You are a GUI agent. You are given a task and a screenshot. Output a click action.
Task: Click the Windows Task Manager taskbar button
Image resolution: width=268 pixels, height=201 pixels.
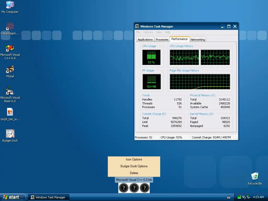(49, 197)
